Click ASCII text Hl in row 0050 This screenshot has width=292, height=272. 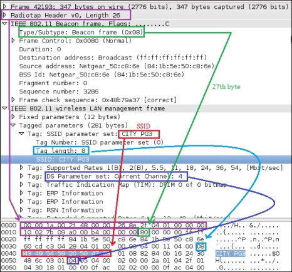[219, 261]
